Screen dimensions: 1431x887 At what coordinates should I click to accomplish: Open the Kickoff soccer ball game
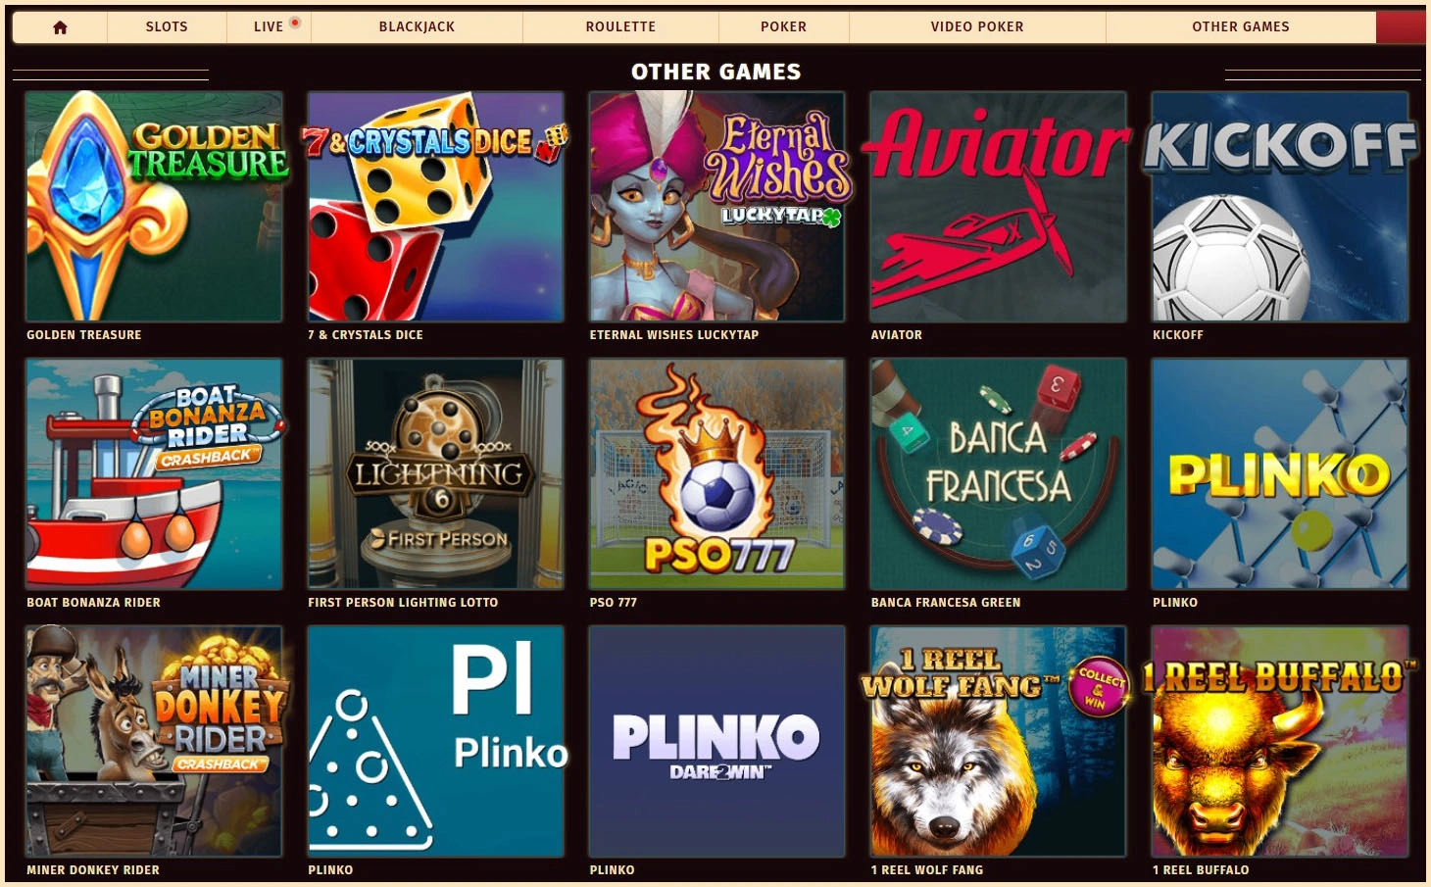pos(1280,207)
